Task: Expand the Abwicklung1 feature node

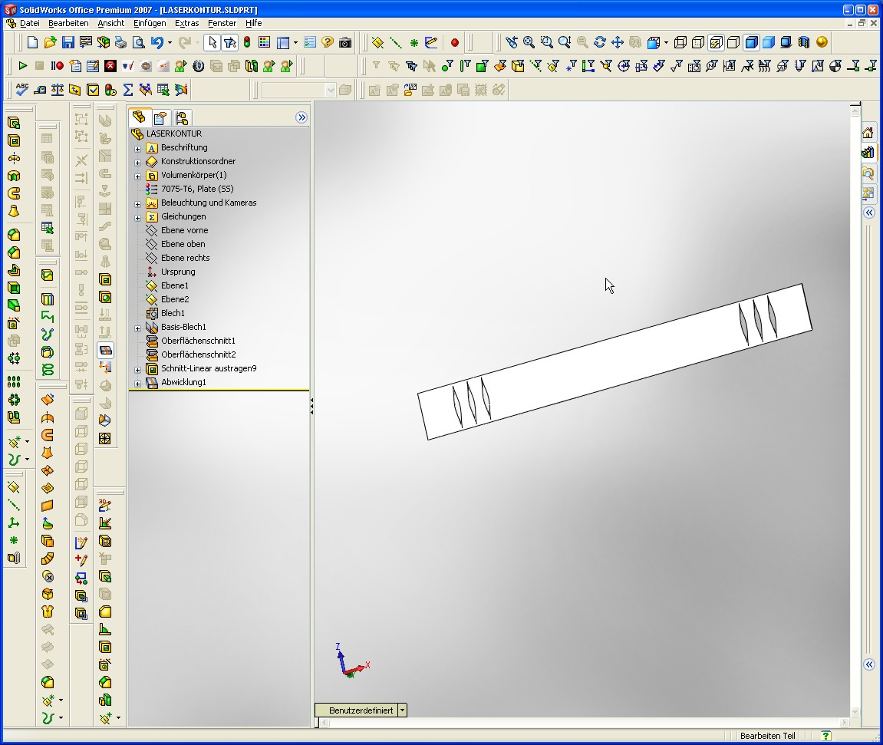Action: tap(138, 383)
